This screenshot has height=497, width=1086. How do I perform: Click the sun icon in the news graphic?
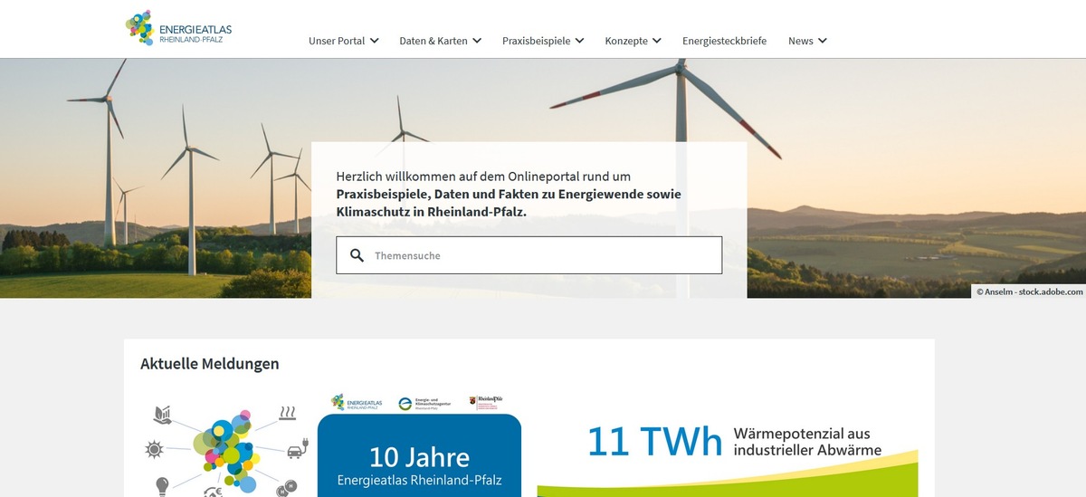coord(153,449)
